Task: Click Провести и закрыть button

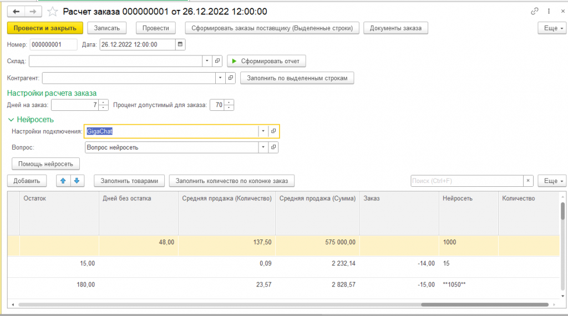Action: tap(45, 28)
